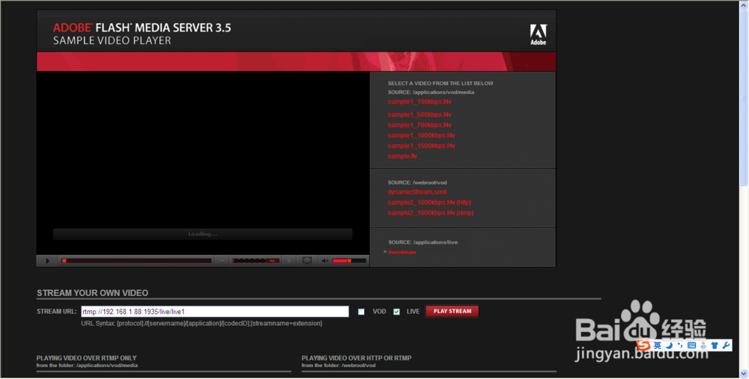Screen dimensions: 749x379
Task: Play sample1_150kbps.f4v from the list
Action: pos(419,102)
